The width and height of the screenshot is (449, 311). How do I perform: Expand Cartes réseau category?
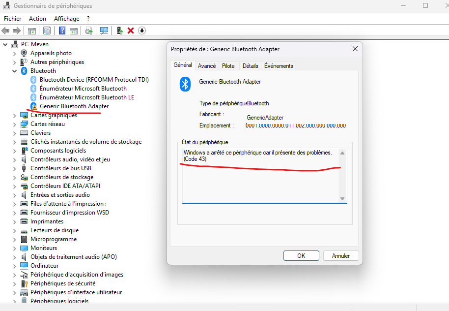coord(15,124)
